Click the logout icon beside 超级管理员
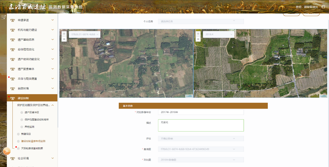Screen dimensions: 329x167 [323, 7]
